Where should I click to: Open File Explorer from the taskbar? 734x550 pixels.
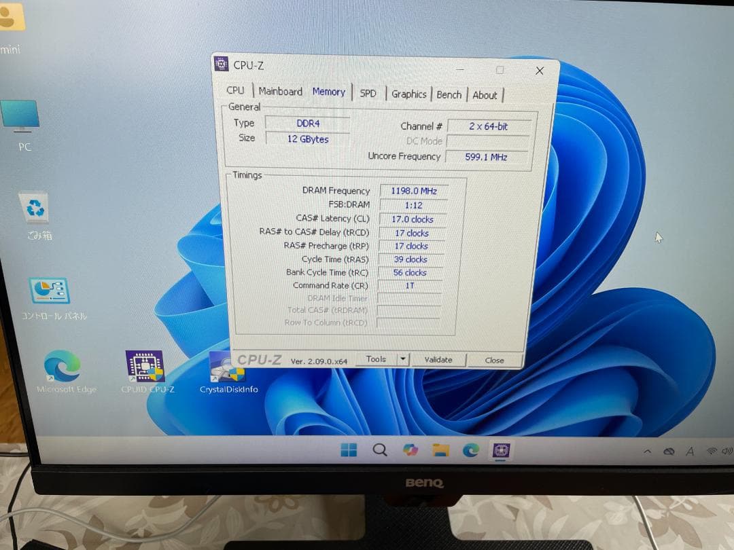tap(442, 450)
